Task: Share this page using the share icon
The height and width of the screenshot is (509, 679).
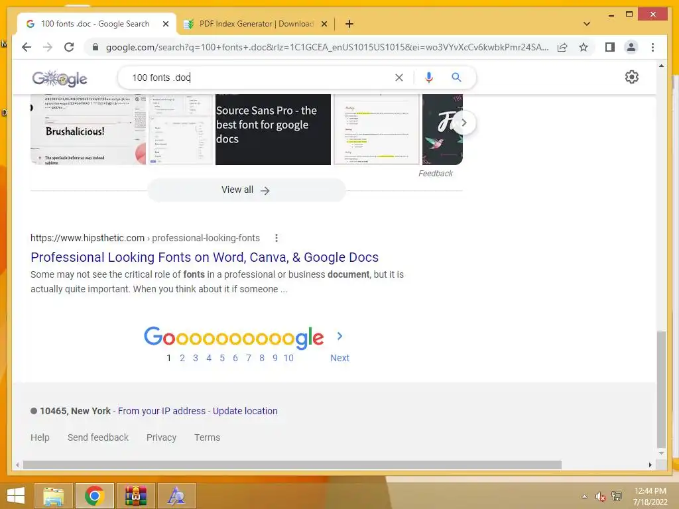Action: click(x=562, y=47)
